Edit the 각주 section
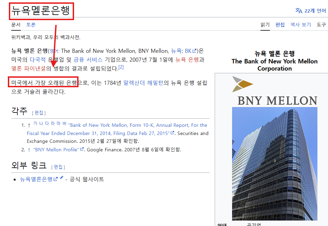328x226 pixels. pos(39,113)
